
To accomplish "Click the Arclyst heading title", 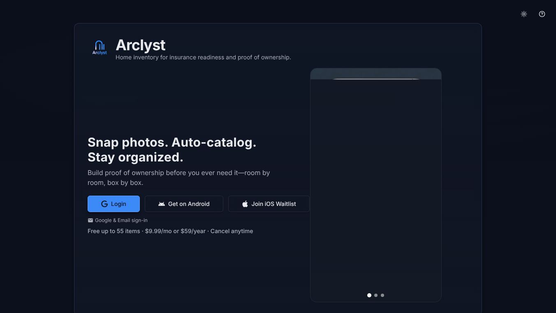I will click(141, 45).
